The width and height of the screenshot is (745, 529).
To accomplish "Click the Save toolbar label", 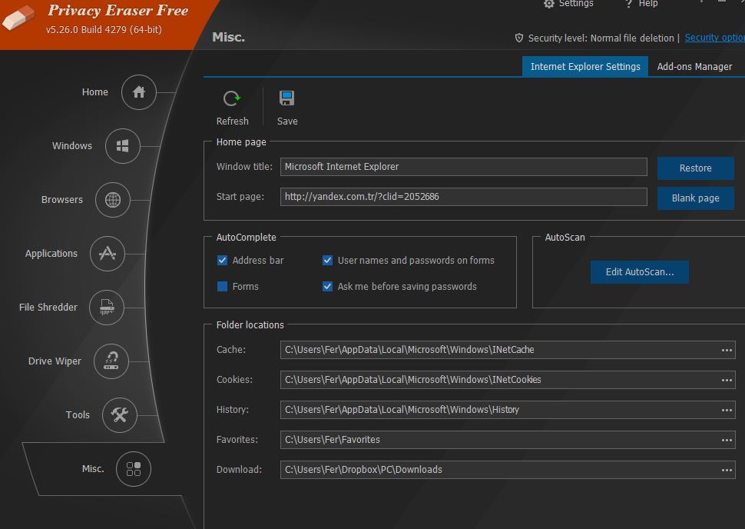I will click(x=287, y=121).
